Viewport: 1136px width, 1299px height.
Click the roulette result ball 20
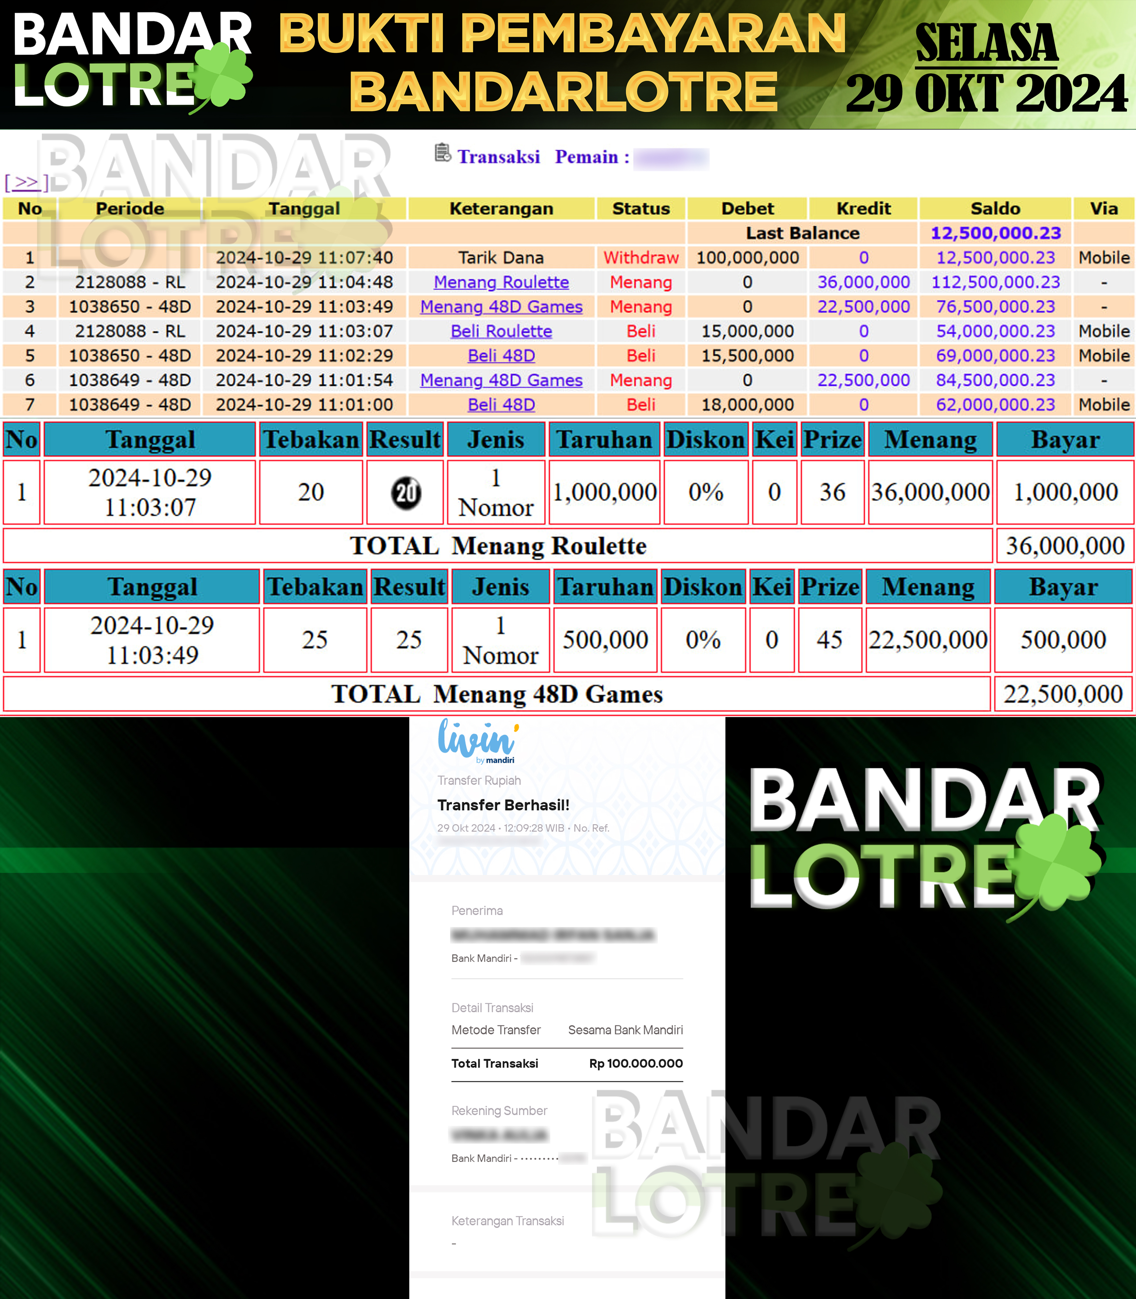tap(406, 493)
